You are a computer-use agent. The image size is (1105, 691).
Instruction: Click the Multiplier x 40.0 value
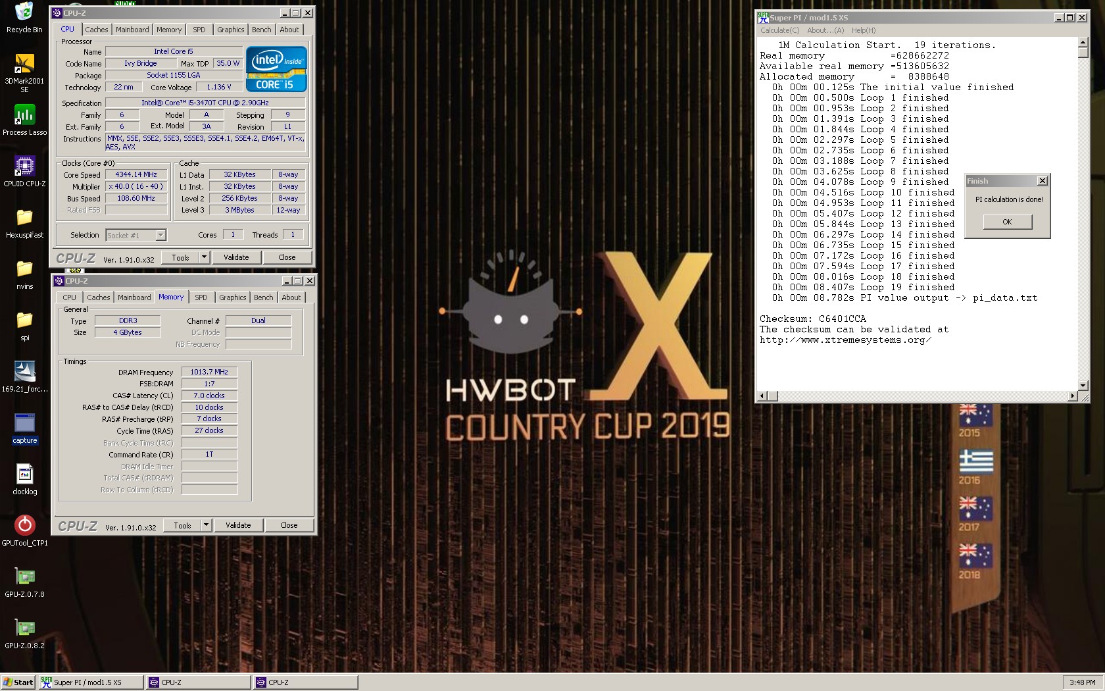(136, 186)
